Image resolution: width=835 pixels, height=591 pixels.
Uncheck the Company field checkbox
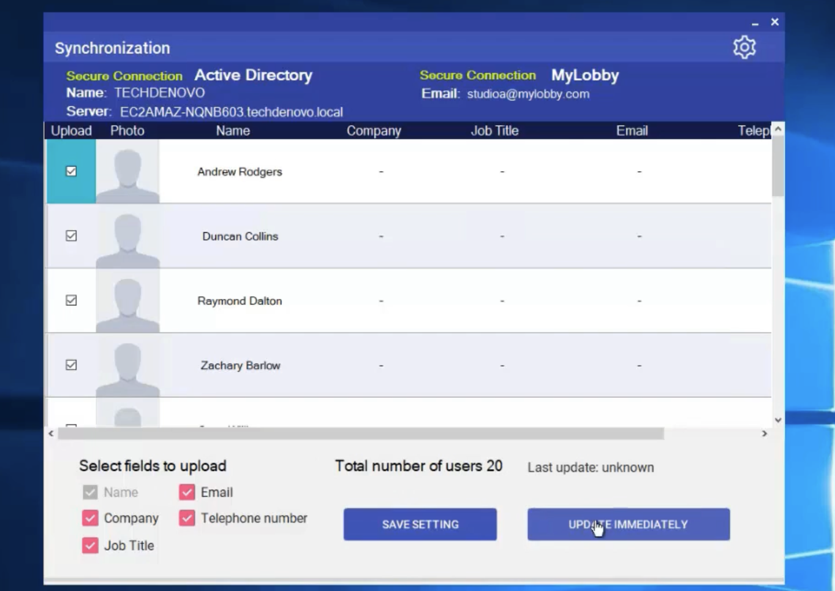89,518
